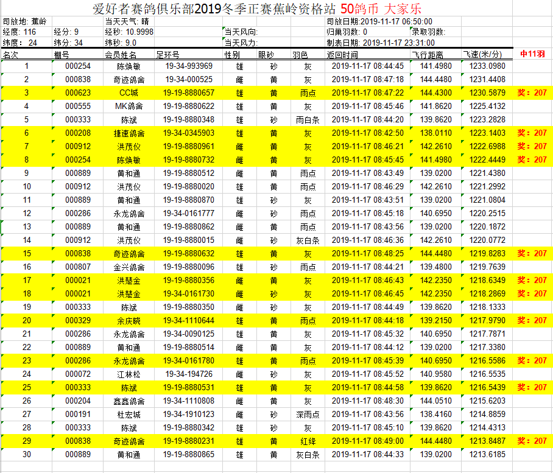
Task: Click the 飞速(米/分) column header
Action: 487,55
